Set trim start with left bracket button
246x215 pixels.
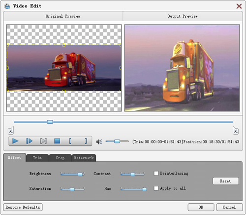70,141
